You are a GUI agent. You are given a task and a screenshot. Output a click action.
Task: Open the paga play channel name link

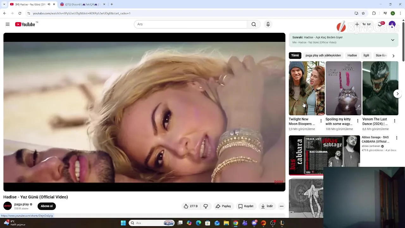click(x=22, y=204)
